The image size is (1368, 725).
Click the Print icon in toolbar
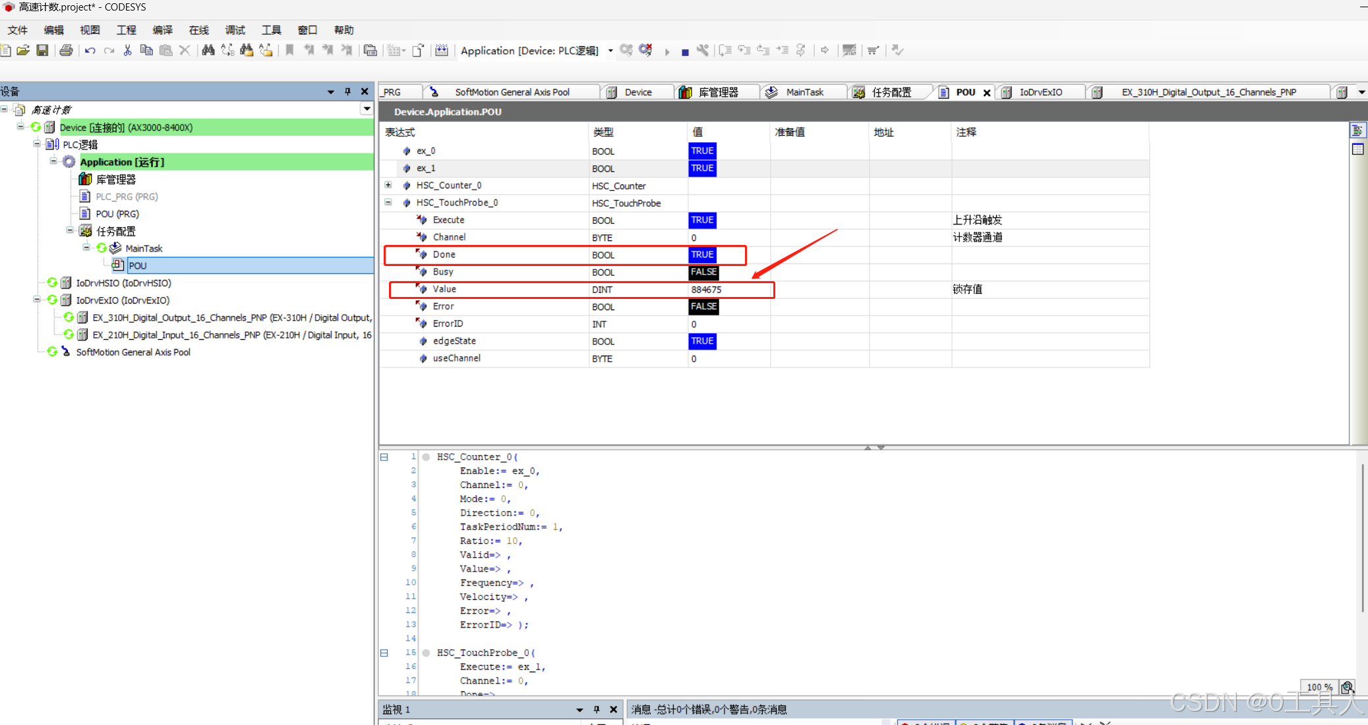[66, 51]
